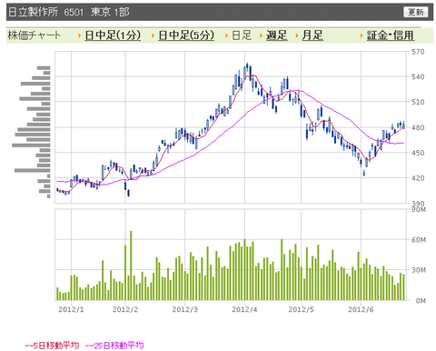The width and height of the screenshot is (436, 351).
Task: Click the tallest volume bar in early February
Action: 131,266
